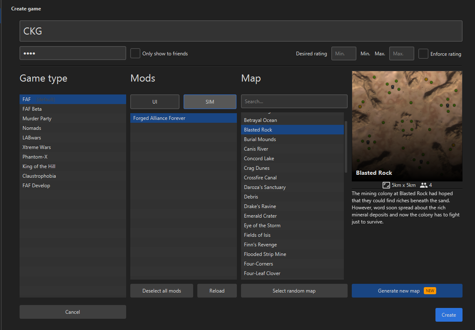
Task: Select Blasted Rock in map list
Action: 292,129
